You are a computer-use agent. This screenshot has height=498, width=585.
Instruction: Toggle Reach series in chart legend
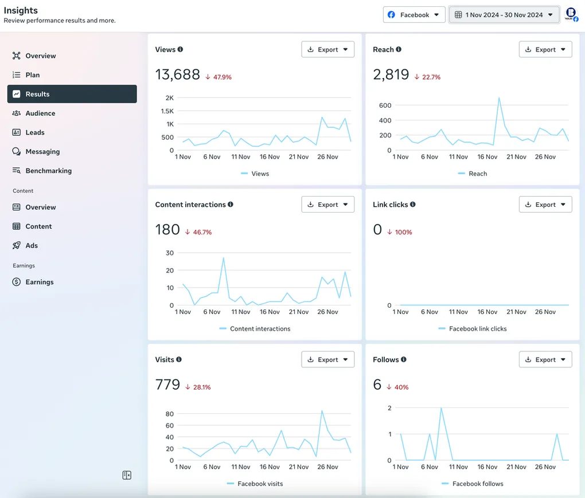click(473, 174)
